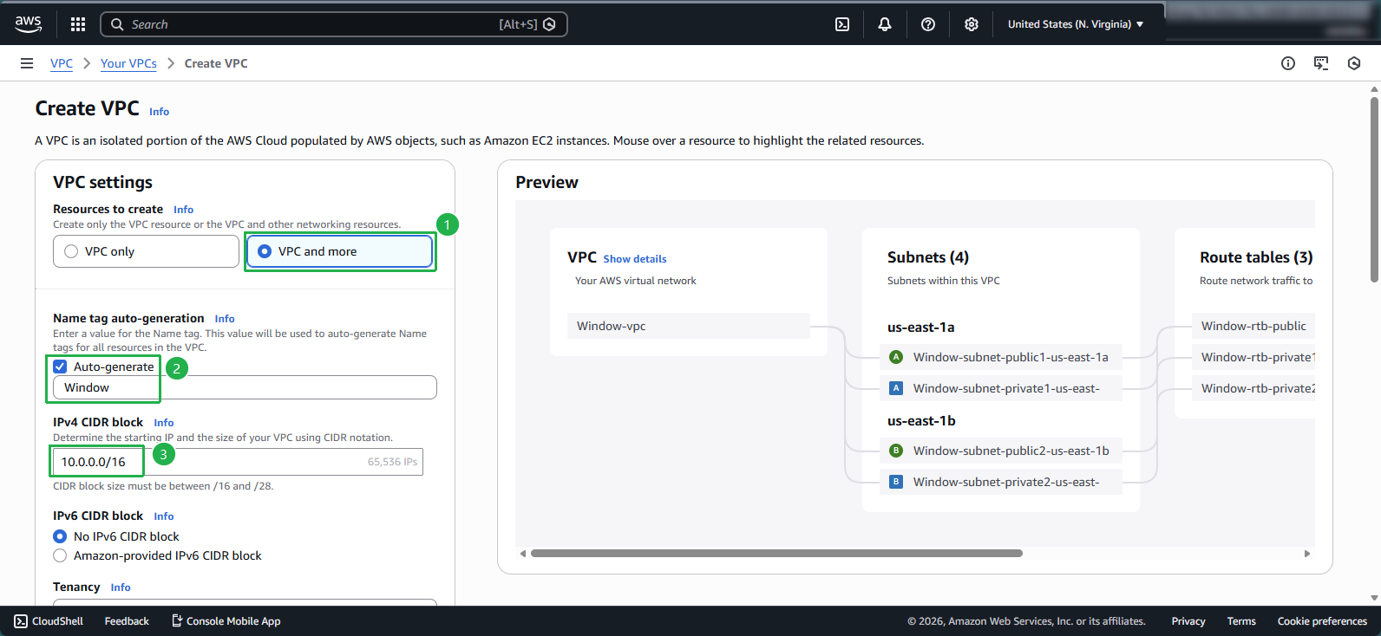This screenshot has width=1381, height=636.
Task: Click the Terms footer link
Action: coord(1241,621)
